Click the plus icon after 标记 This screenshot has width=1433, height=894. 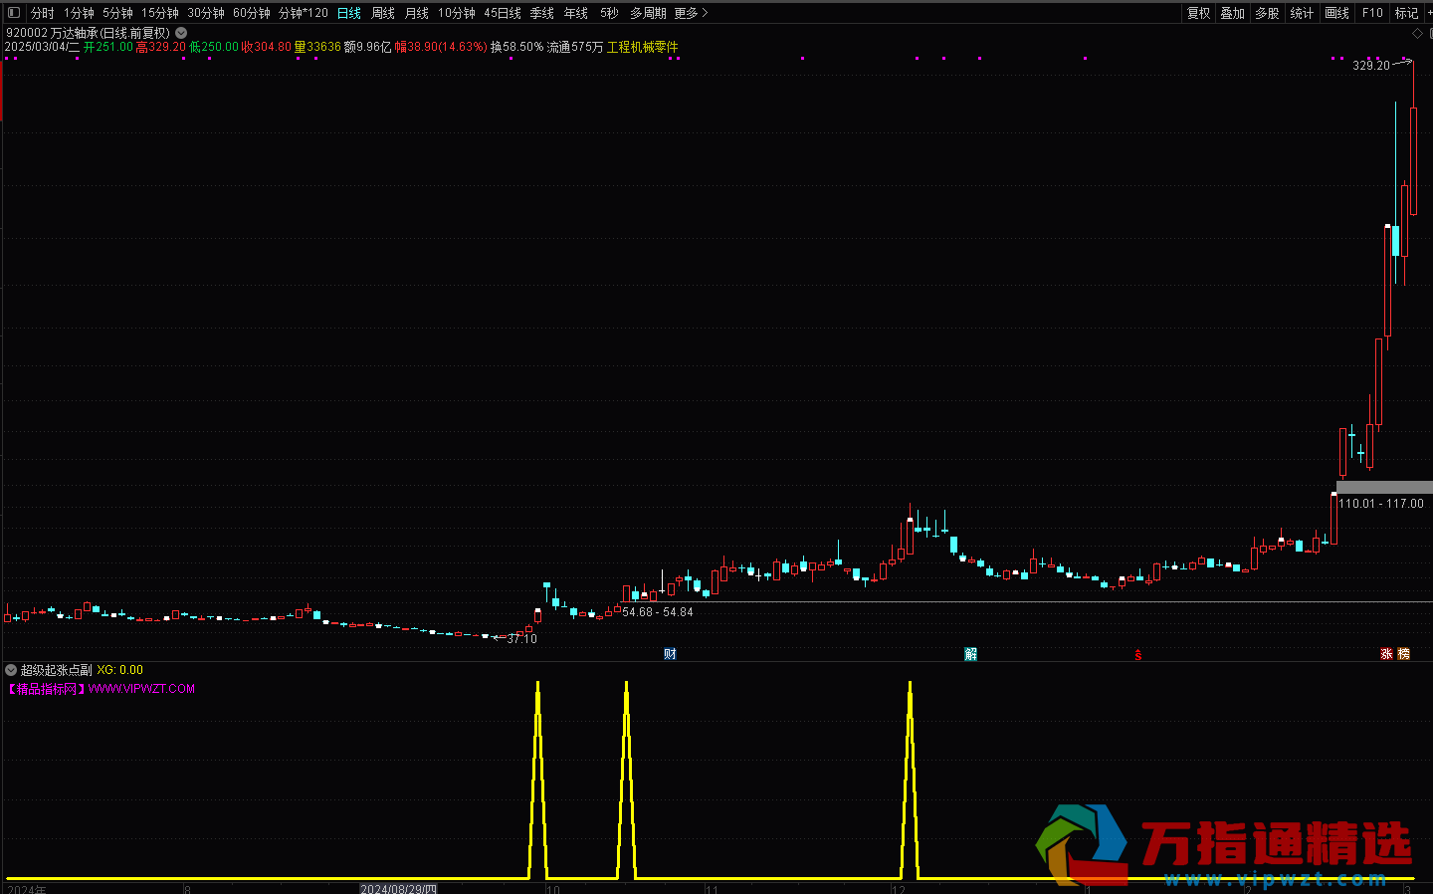click(1428, 13)
